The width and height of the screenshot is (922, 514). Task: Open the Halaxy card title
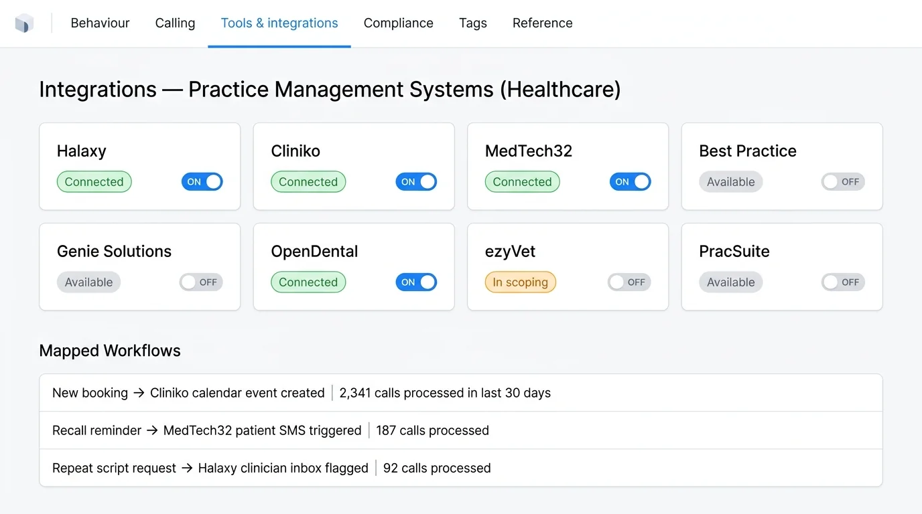click(81, 151)
